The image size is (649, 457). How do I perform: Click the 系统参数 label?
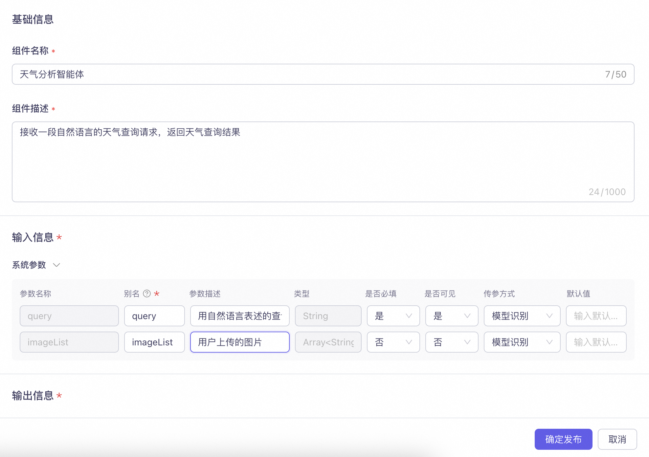[29, 265]
